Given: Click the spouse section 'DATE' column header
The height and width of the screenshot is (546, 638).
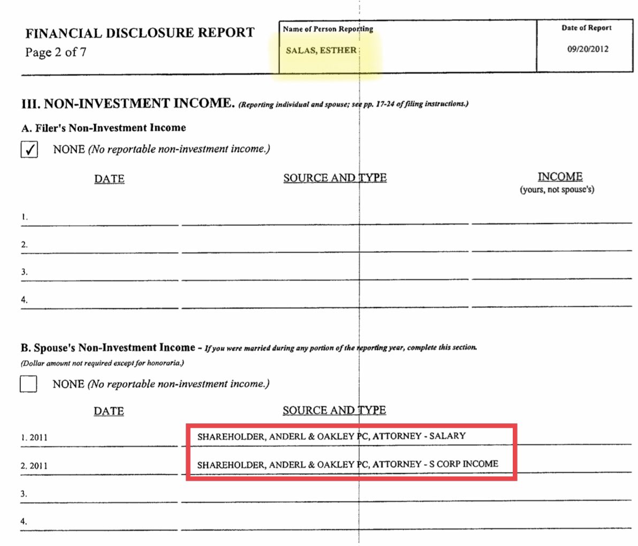Looking at the screenshot, I should [x=109, y=411].
